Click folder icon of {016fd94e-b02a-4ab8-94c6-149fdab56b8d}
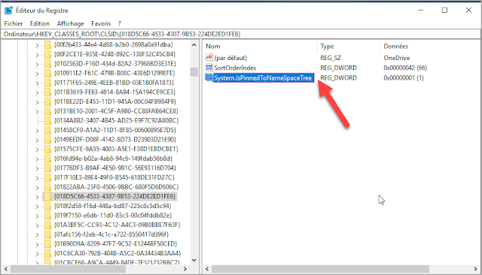482x275 pixels. pyautogui.click(x=47, y=159)
